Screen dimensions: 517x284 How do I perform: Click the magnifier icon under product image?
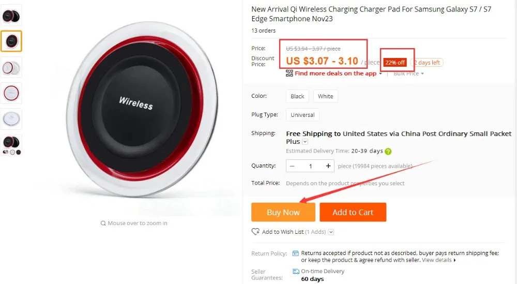click(x=103, y=223)
